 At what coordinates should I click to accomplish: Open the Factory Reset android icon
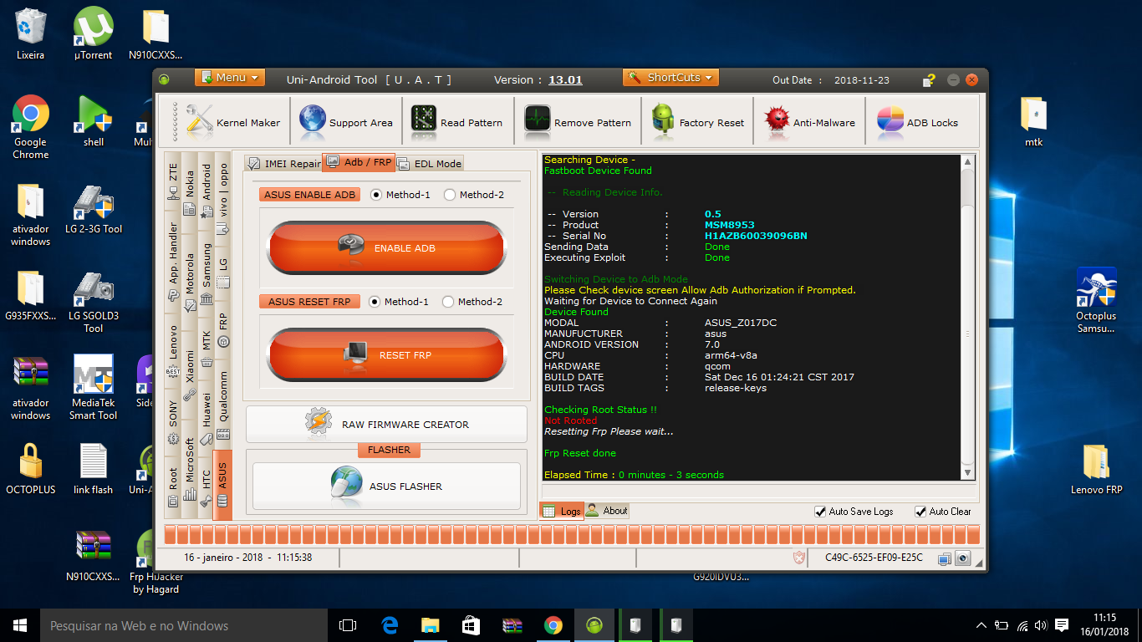tap(663, 120)
